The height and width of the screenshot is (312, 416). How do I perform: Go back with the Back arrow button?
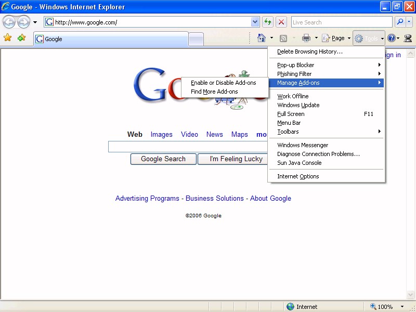pyautogui.click(x=9, y=22)
